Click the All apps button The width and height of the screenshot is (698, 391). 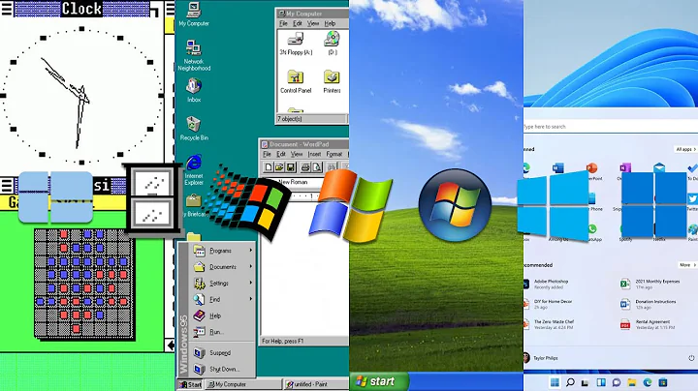click(685, 149)
